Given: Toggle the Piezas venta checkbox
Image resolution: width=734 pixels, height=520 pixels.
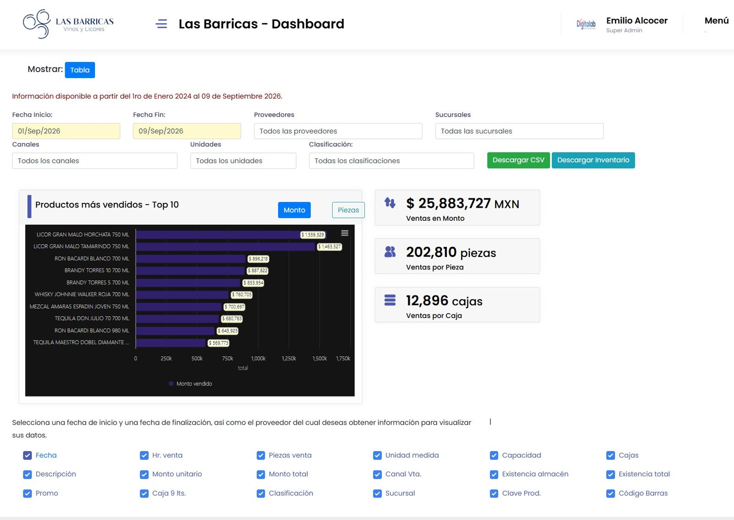Looking at the screenshot, I should click(261, 455).
